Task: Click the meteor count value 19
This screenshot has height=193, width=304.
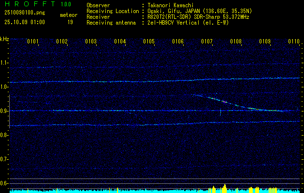Action: (x=70, y=22)
